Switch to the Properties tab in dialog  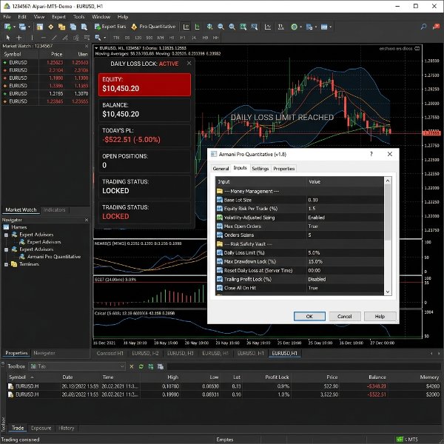click(x=283, y=169)
